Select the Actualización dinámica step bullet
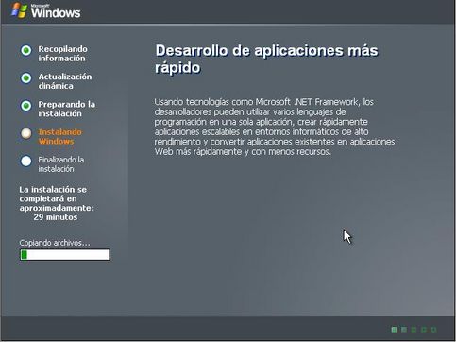Screen dimensions: 456x342 click(x=26, y=77)
